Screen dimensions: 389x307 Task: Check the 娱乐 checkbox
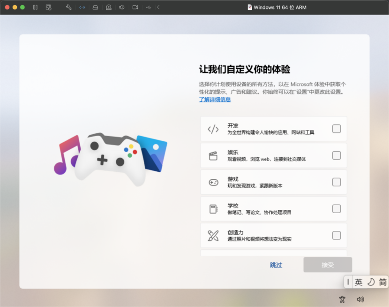[x=336, y=155]
